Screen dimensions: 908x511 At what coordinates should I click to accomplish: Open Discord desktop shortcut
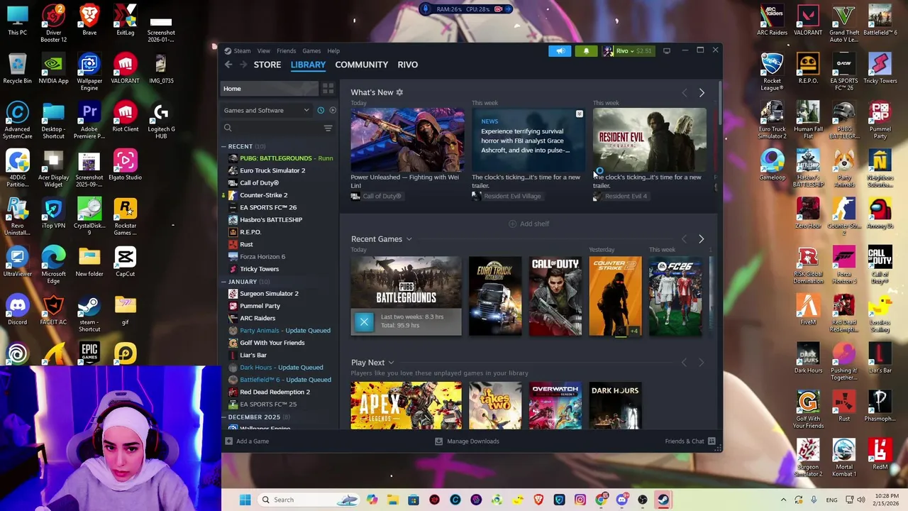[x=18, y=309]
